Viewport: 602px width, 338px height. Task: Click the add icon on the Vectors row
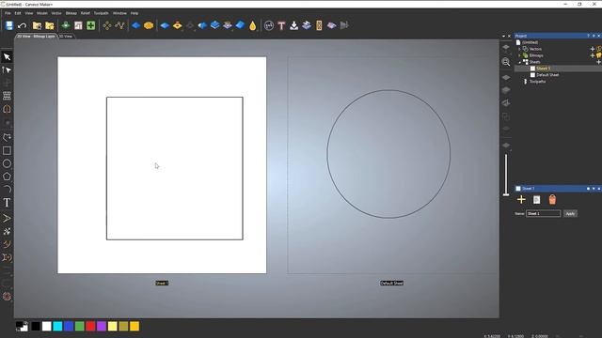(x=593, y=49)
